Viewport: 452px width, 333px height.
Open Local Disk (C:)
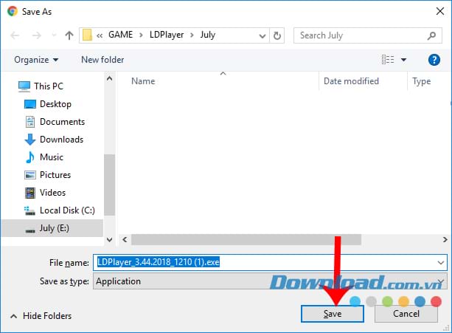pyautogui.click(x=67, y=210)
